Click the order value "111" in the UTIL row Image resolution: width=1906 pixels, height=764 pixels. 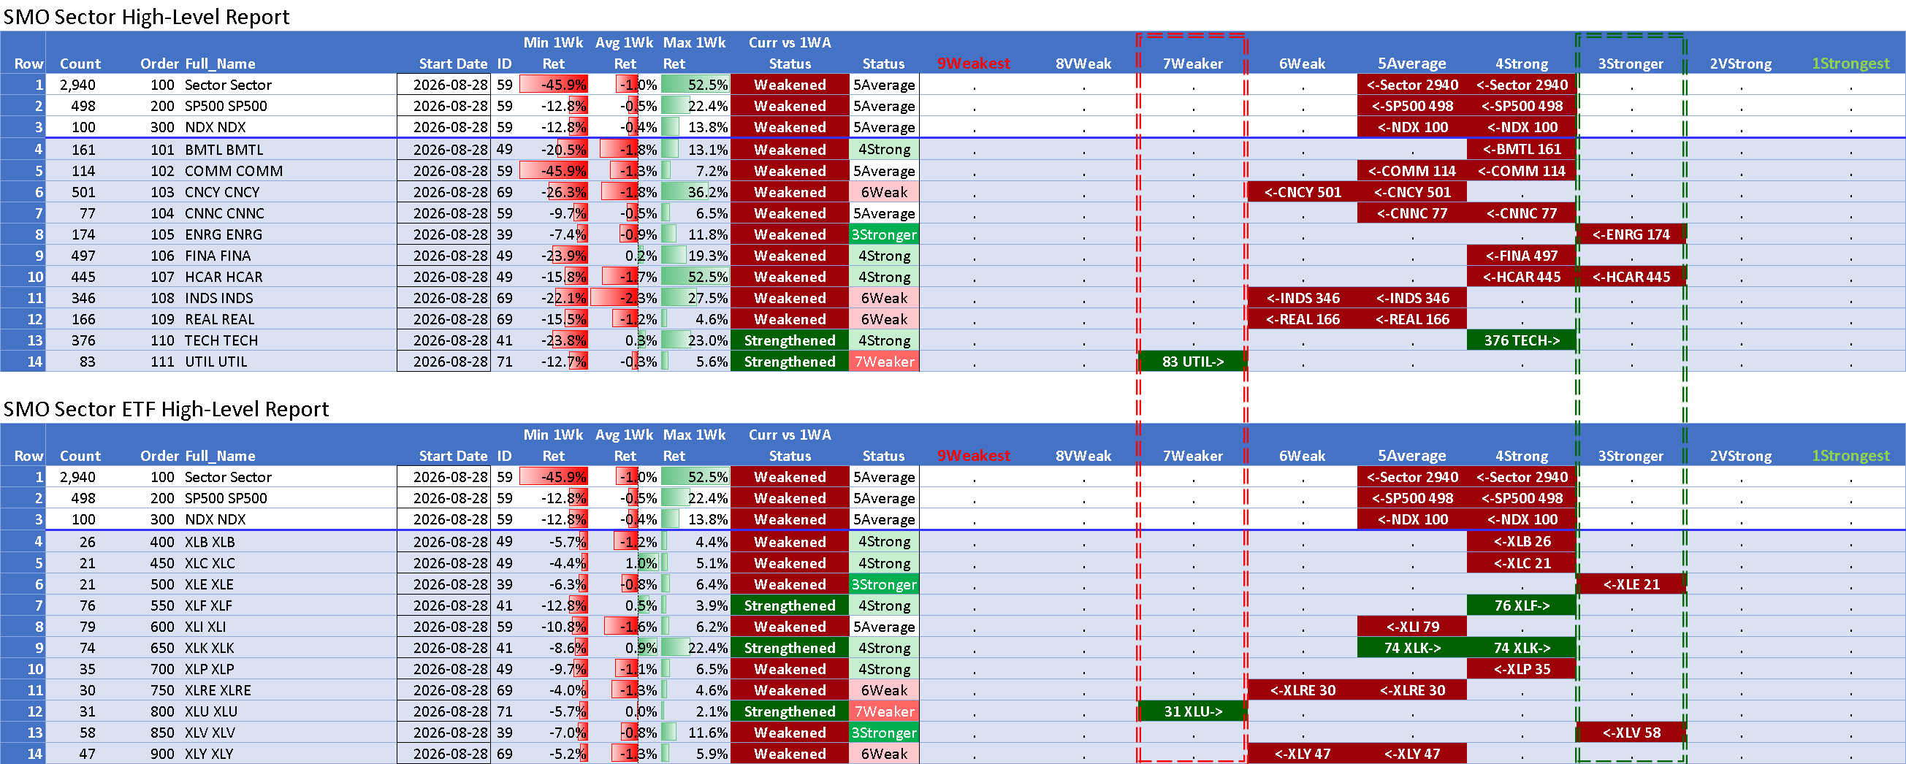pyautogui.click(x=162, y=362)
